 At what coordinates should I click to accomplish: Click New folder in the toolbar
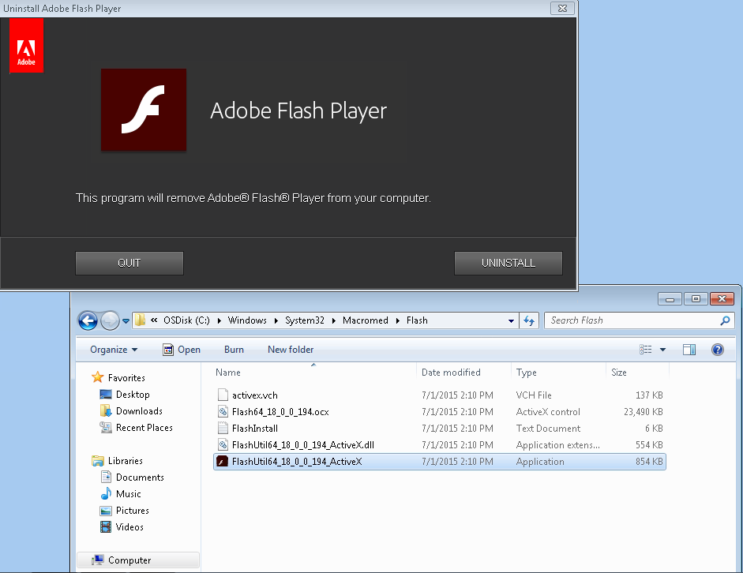(291, 350)
